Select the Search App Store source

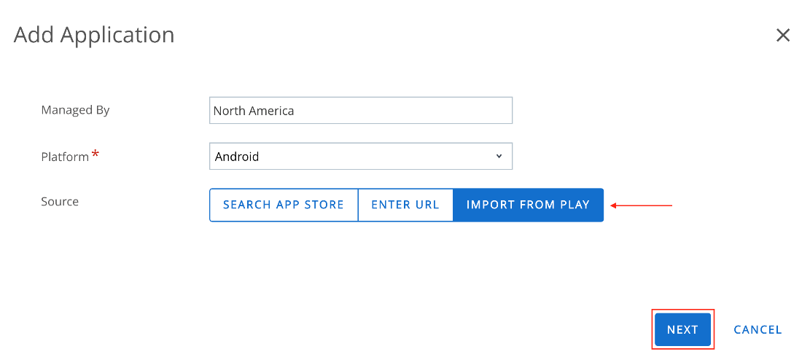(x=284, y=205)
